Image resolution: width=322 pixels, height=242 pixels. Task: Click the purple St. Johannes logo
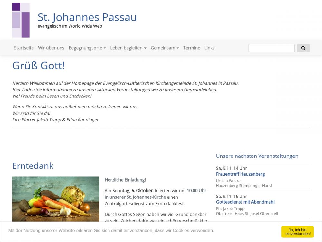point(21,20)
